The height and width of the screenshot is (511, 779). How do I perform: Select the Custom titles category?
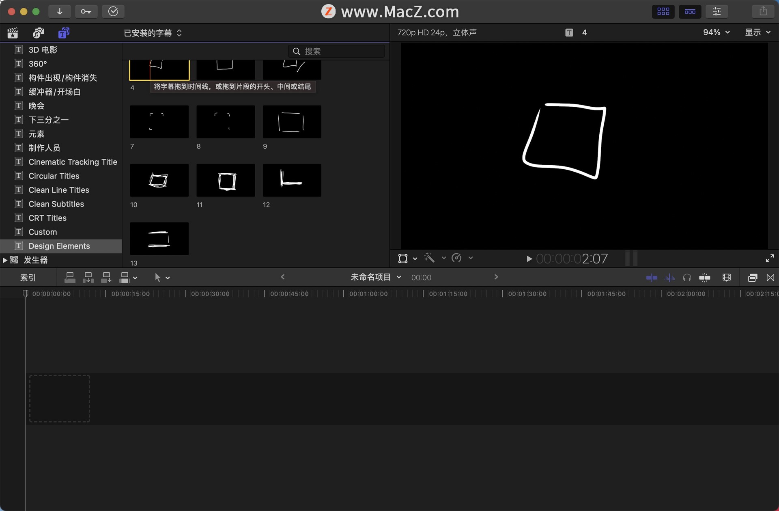(x=43, y=232)
